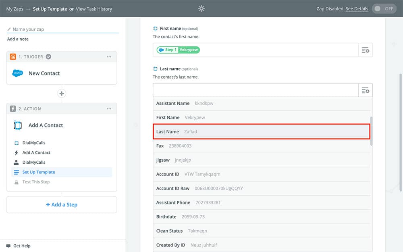Click the Name your zap field
Screen dimensions: 403x252
tap(64, 29)
